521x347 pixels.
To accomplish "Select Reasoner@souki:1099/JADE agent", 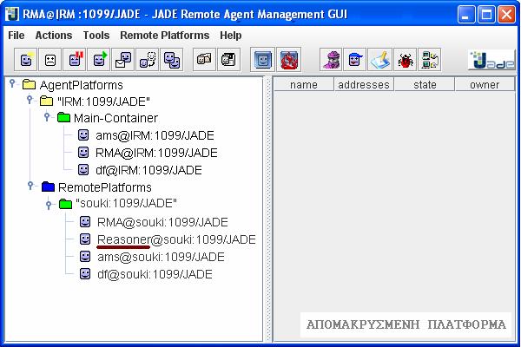I will tap(176, 239).
